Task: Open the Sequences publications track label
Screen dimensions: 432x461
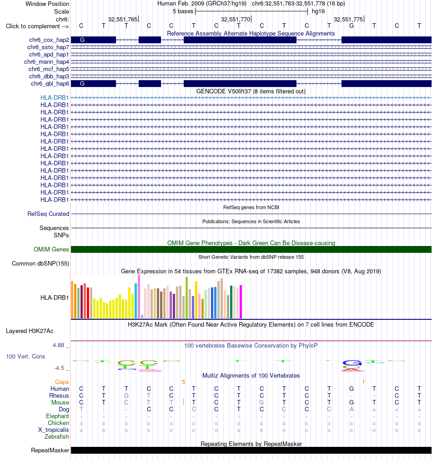Action: tap(54, 228)
